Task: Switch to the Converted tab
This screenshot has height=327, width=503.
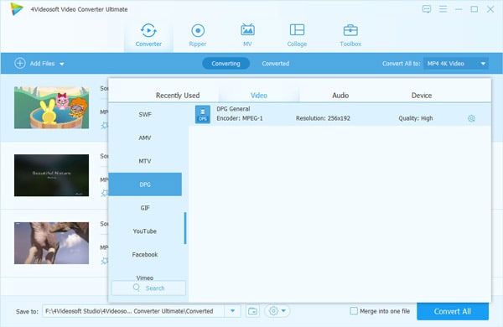Action: 276,64
